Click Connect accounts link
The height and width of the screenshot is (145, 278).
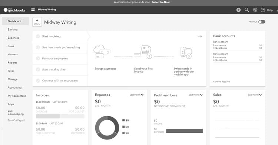tap(222, 82)
